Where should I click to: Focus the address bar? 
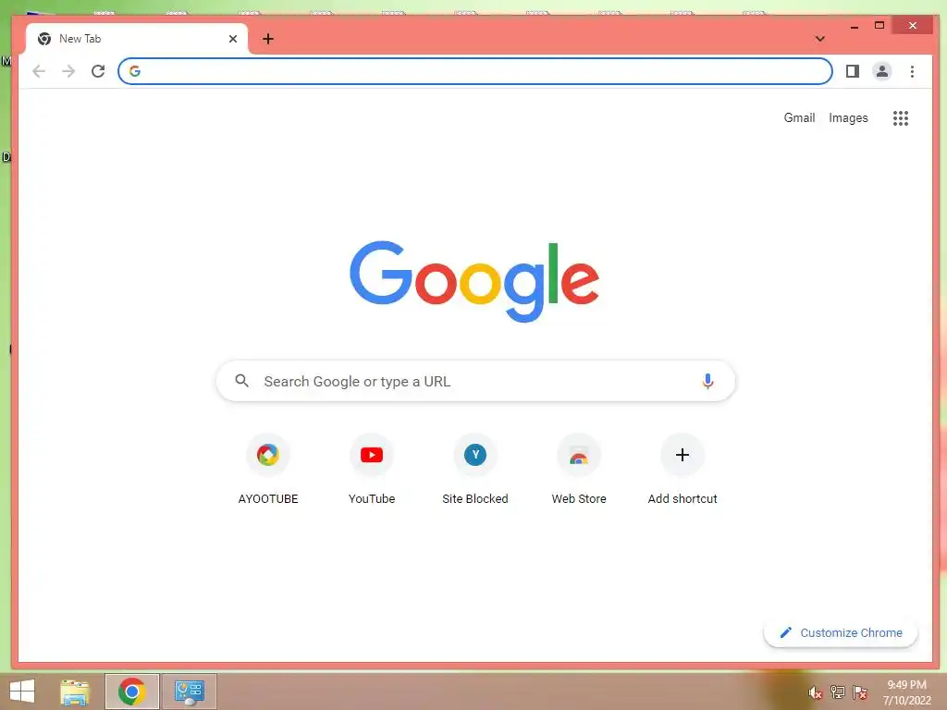pos(474,71)
